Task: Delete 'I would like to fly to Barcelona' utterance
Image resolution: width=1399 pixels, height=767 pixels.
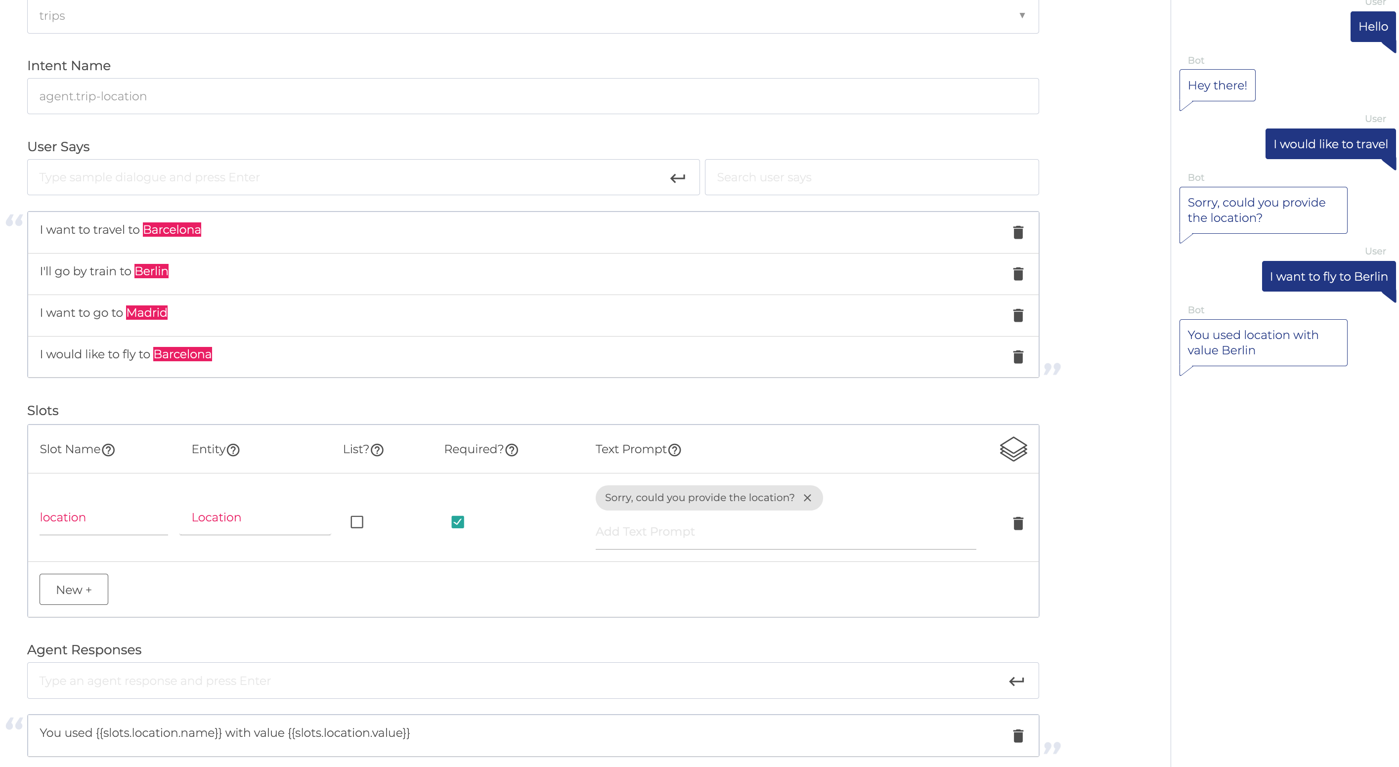Action: coord(1018,357)
